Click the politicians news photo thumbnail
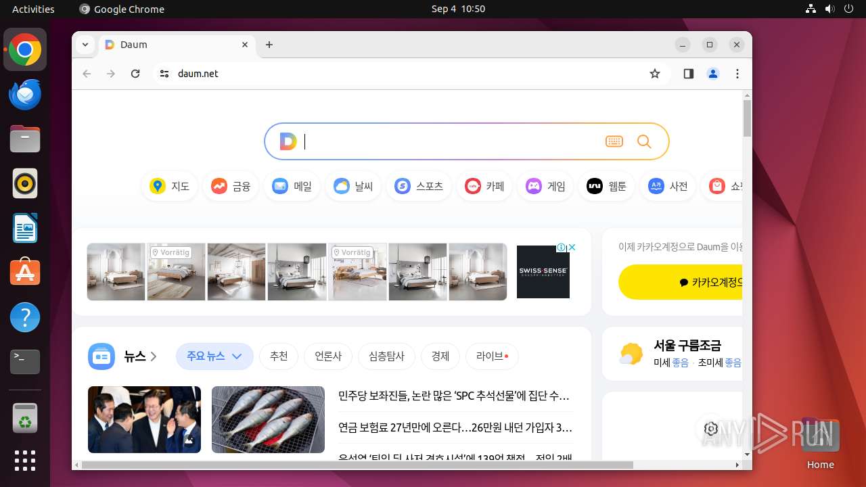This screenshot has height=487, width=866. click(144, 419)
